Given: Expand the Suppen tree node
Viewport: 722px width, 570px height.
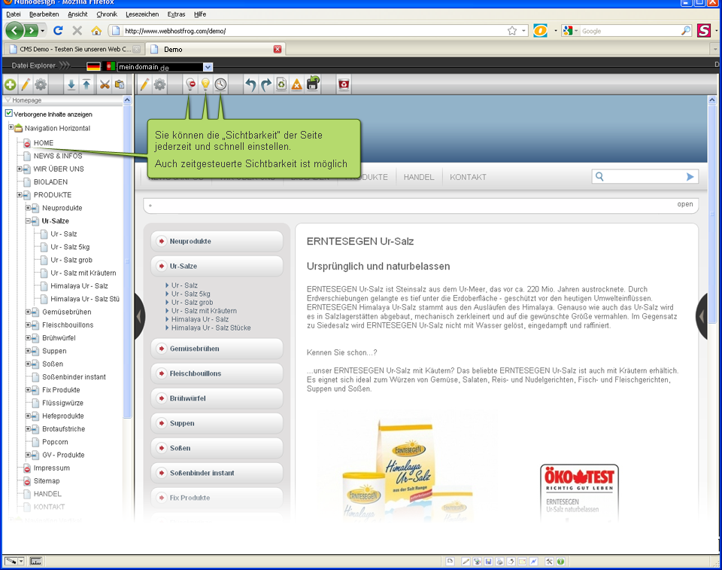Looking at the screenshot, I should click(x=28, y=350).
